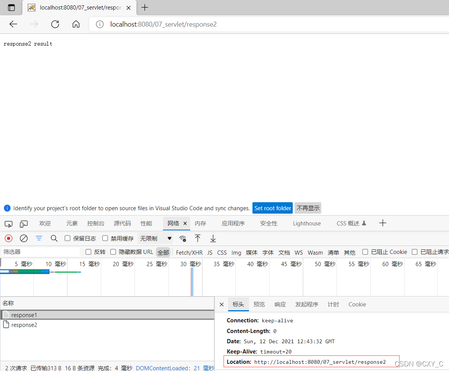Open the 控制台 tab
This screenshot has height=371, width=449.
96,223
